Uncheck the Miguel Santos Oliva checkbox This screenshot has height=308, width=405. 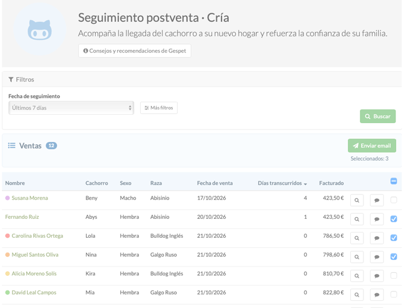click(x=394, y=256)
